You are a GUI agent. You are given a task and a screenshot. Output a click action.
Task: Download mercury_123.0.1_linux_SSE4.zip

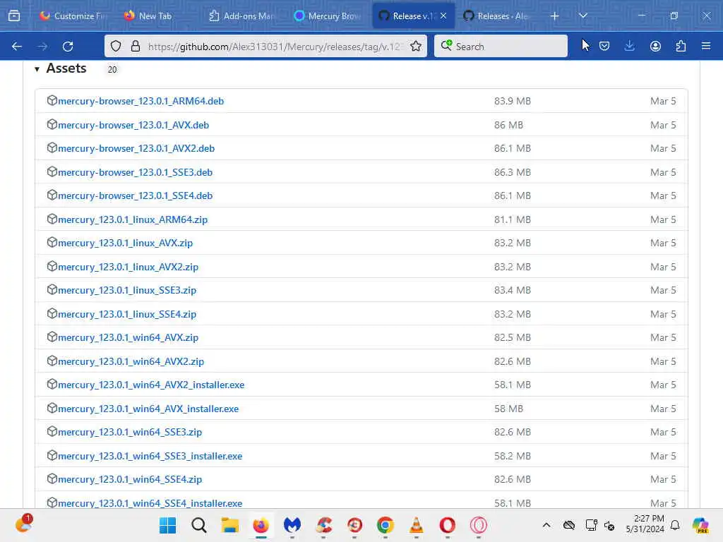coord(127,314)
